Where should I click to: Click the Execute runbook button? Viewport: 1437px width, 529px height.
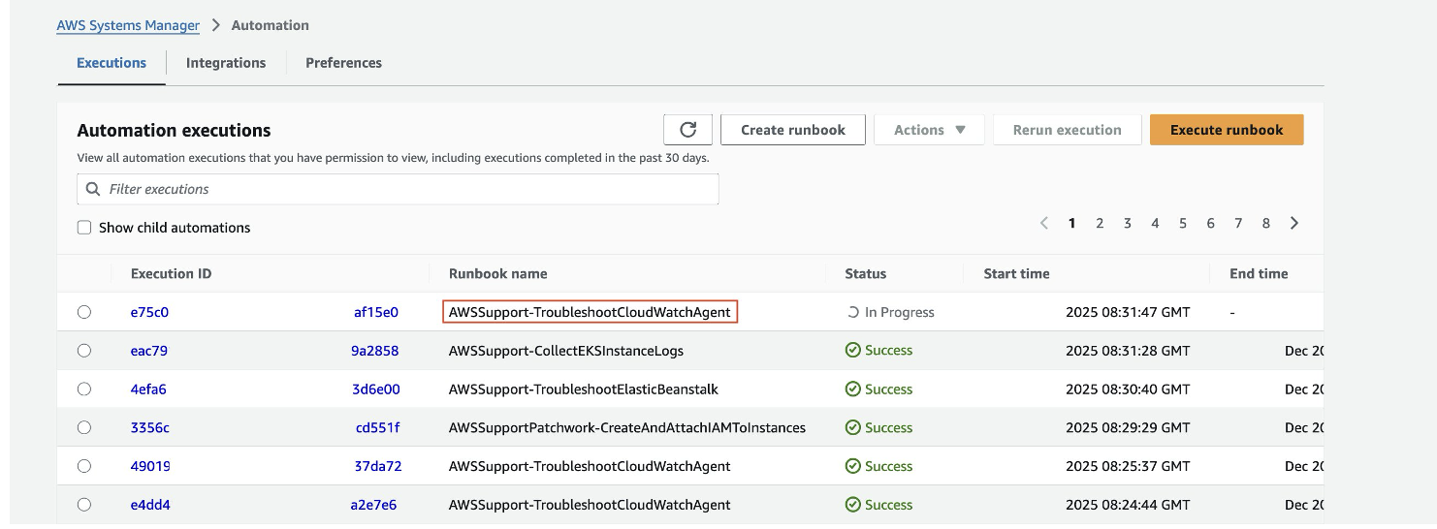(1226, 130)
